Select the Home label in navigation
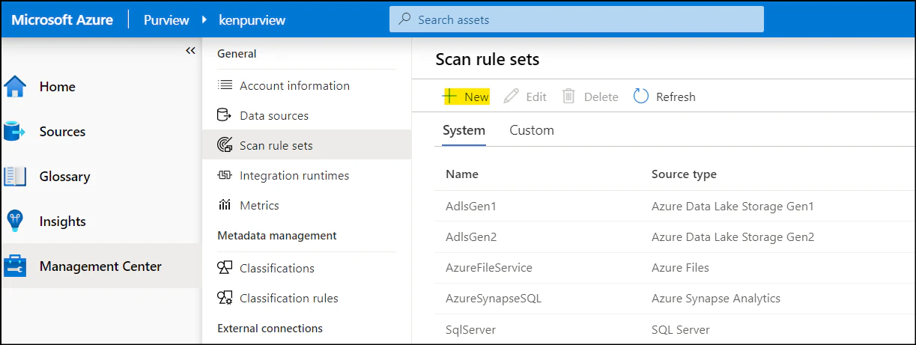Image resolution: width=916 pixels, height=345 pixels. pos(58,87)
